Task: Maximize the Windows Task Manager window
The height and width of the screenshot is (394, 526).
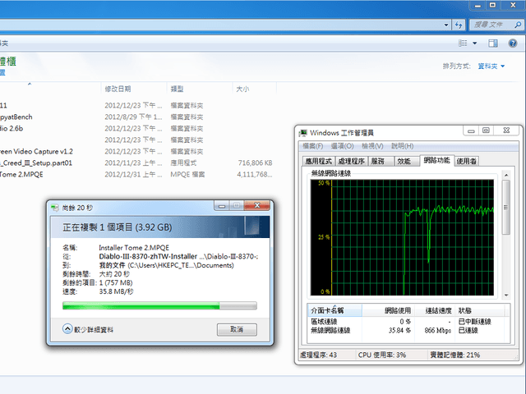Action: click(x=486, y=131)
